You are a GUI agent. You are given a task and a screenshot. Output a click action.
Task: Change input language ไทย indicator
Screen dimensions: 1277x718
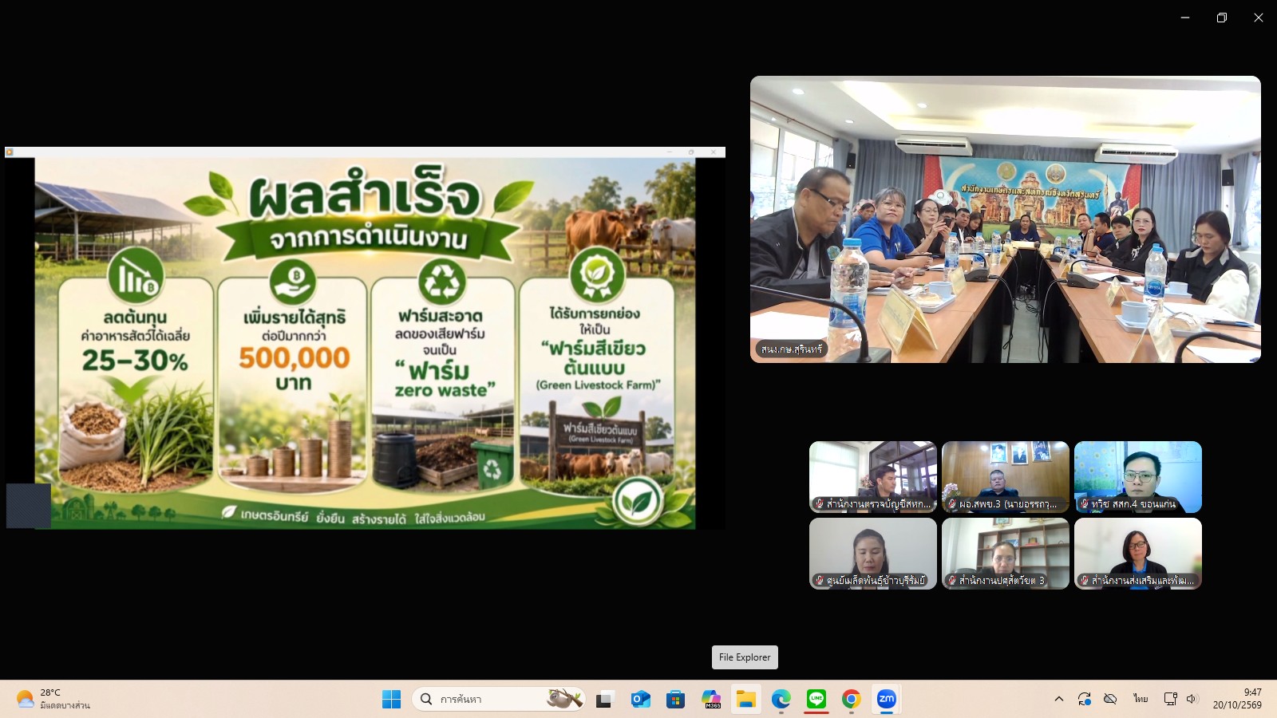tap(1141, 699)
